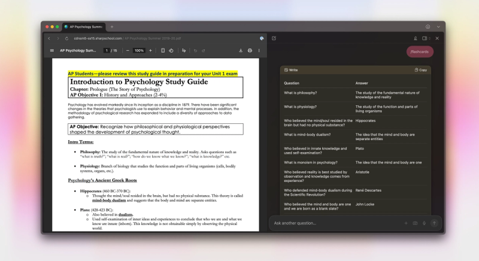
Task: Click the Write button above the flashcards table
Action: pyautogui.click(x=291, y=70)
